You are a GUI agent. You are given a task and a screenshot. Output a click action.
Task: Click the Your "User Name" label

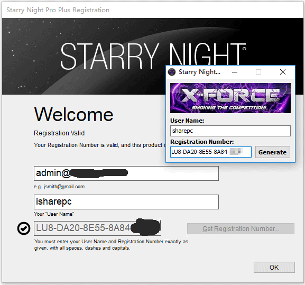tap(54, 214)
